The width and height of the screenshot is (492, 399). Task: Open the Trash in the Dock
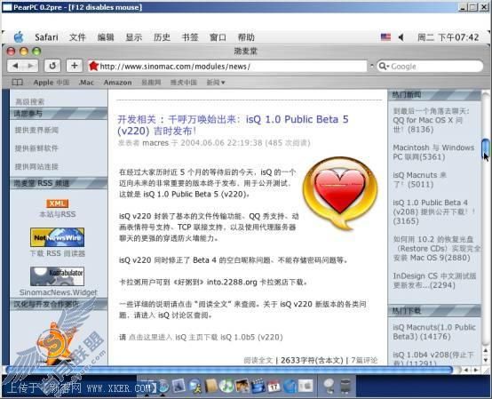[x=345, y=386]
